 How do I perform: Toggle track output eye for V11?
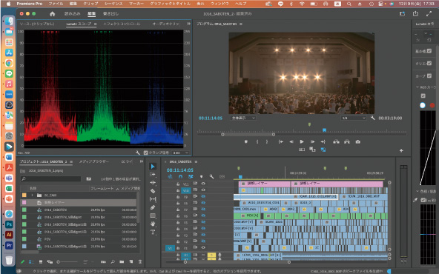coord(203,184)
